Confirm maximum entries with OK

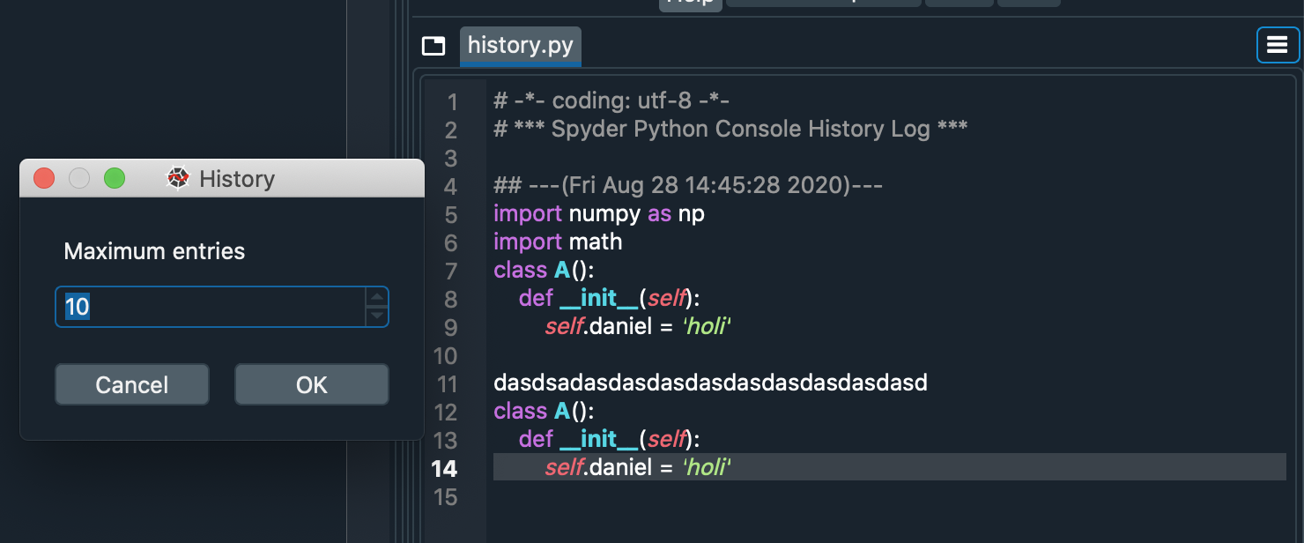311,384
